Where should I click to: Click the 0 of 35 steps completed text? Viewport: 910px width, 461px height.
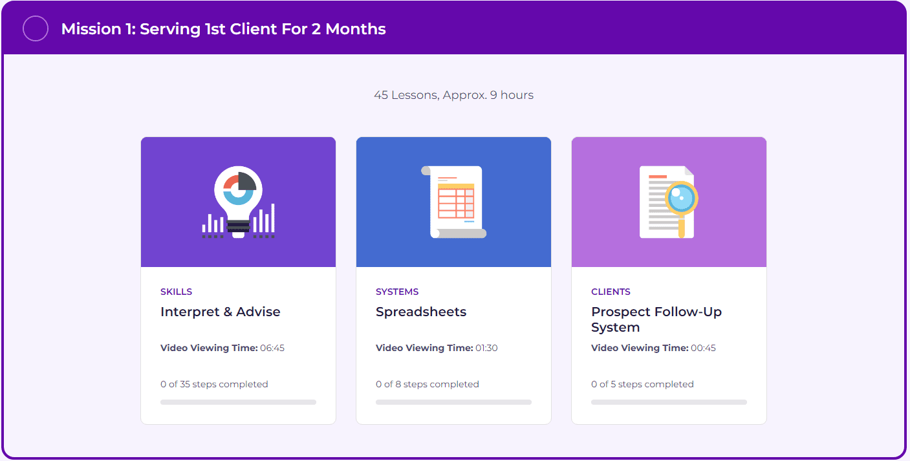tap(214, 384)
